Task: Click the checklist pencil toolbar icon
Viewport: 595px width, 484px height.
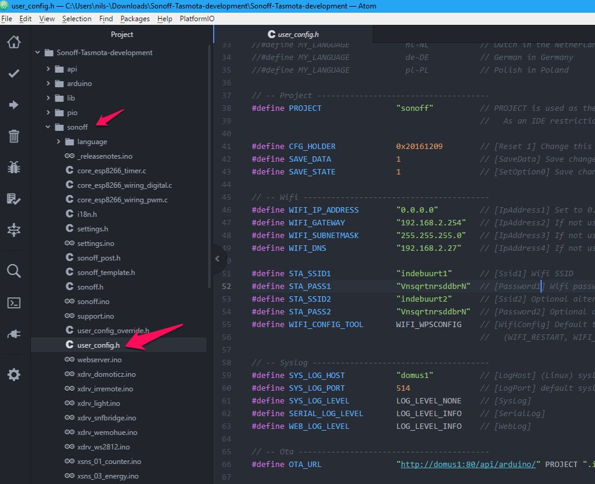Action: (x=14, y=199)
